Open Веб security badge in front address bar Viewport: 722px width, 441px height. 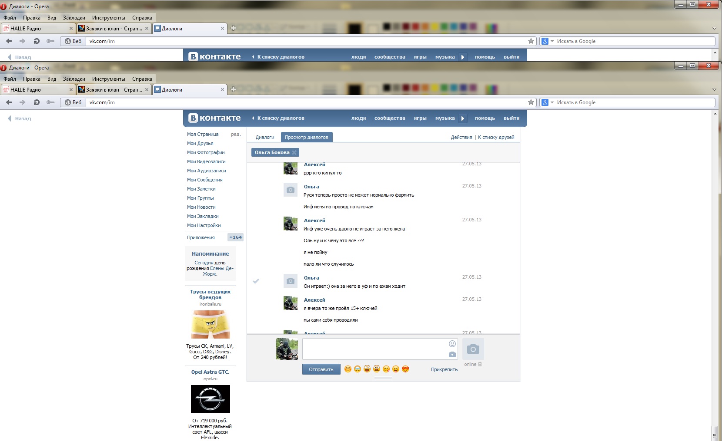click(x=73, y=102)
